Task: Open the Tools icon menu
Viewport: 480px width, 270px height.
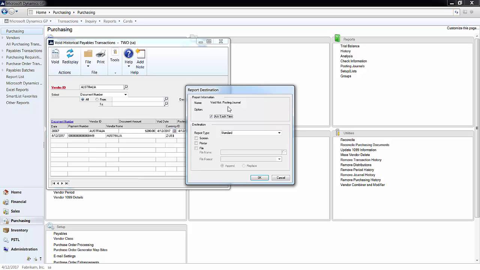Action: tap(115, 52)
